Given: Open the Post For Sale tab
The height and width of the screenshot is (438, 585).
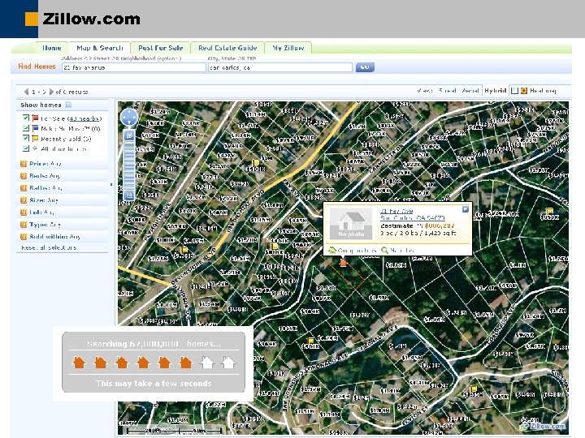Looking at the screenshot, I should tap(160, 48).
